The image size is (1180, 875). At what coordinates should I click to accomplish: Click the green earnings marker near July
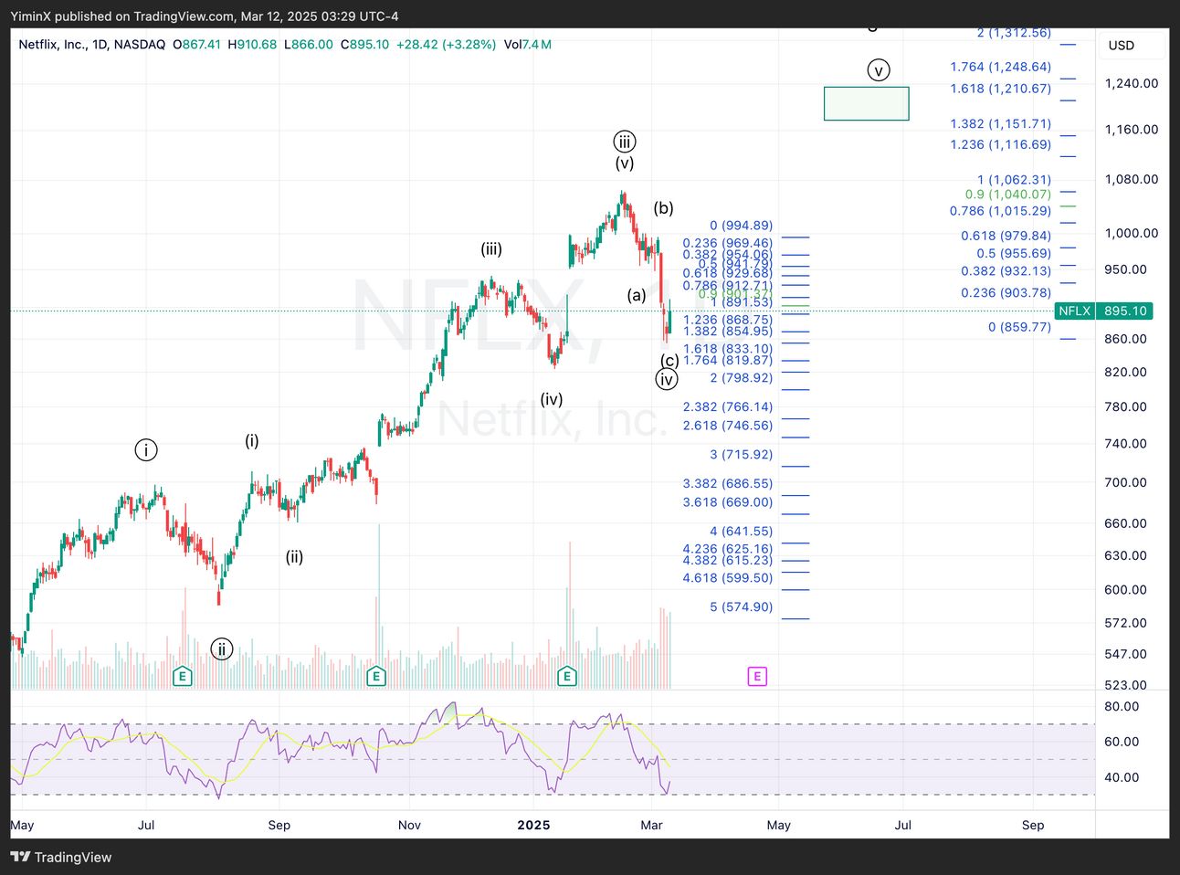click(x=183, y=676)
